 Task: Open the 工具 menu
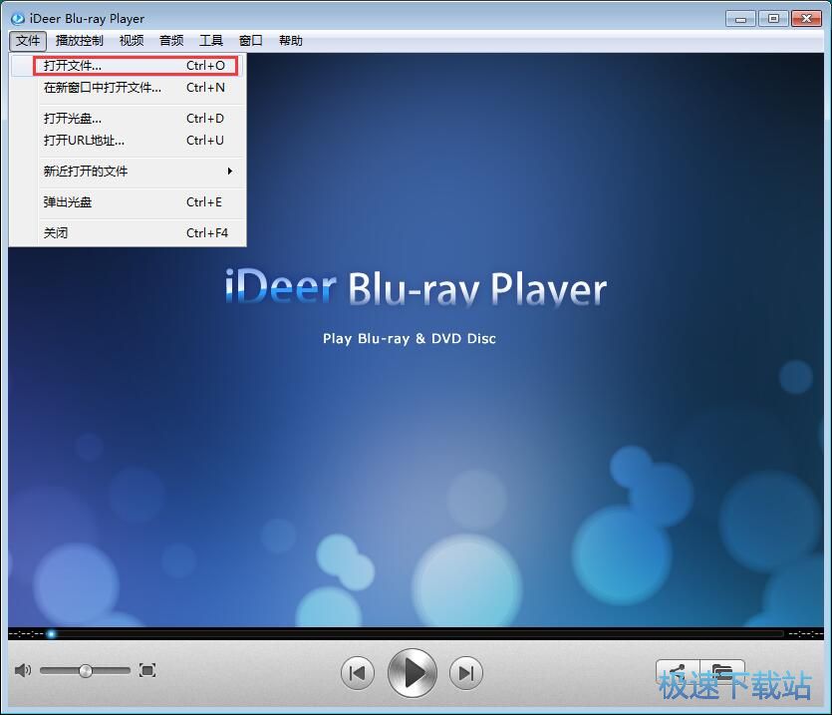tap(210, 40)
